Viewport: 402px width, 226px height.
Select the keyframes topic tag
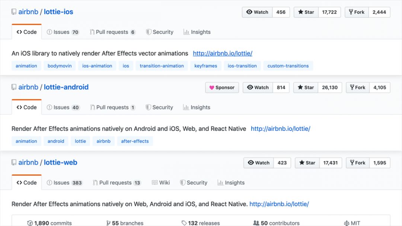coord(205,66)
